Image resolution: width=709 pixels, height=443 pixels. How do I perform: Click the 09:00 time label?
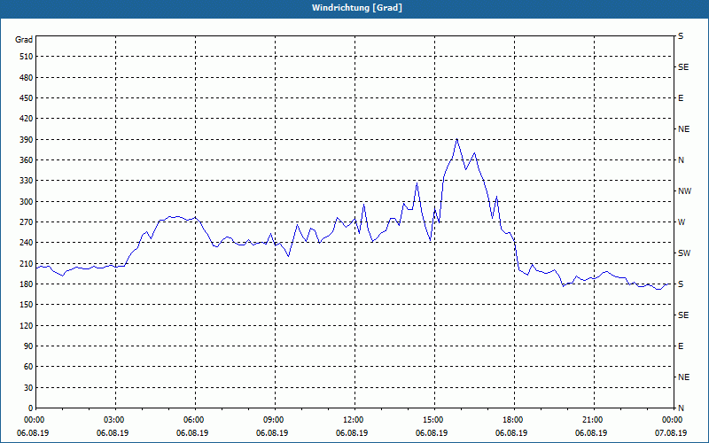pyautogui.click(x=276, y=420)
